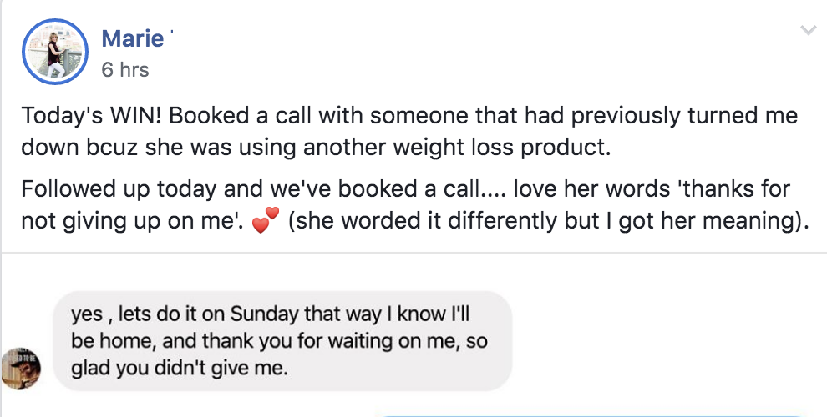
Task: Click the blue reply bubble at bottom
Action: 591,414
